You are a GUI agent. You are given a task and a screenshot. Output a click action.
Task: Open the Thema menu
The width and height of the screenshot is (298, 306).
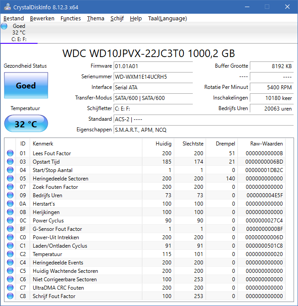tap(96, 19)
